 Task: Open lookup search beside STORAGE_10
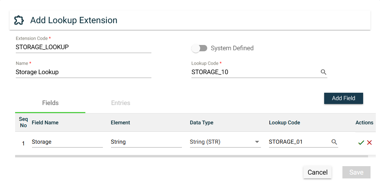(323, 72)
